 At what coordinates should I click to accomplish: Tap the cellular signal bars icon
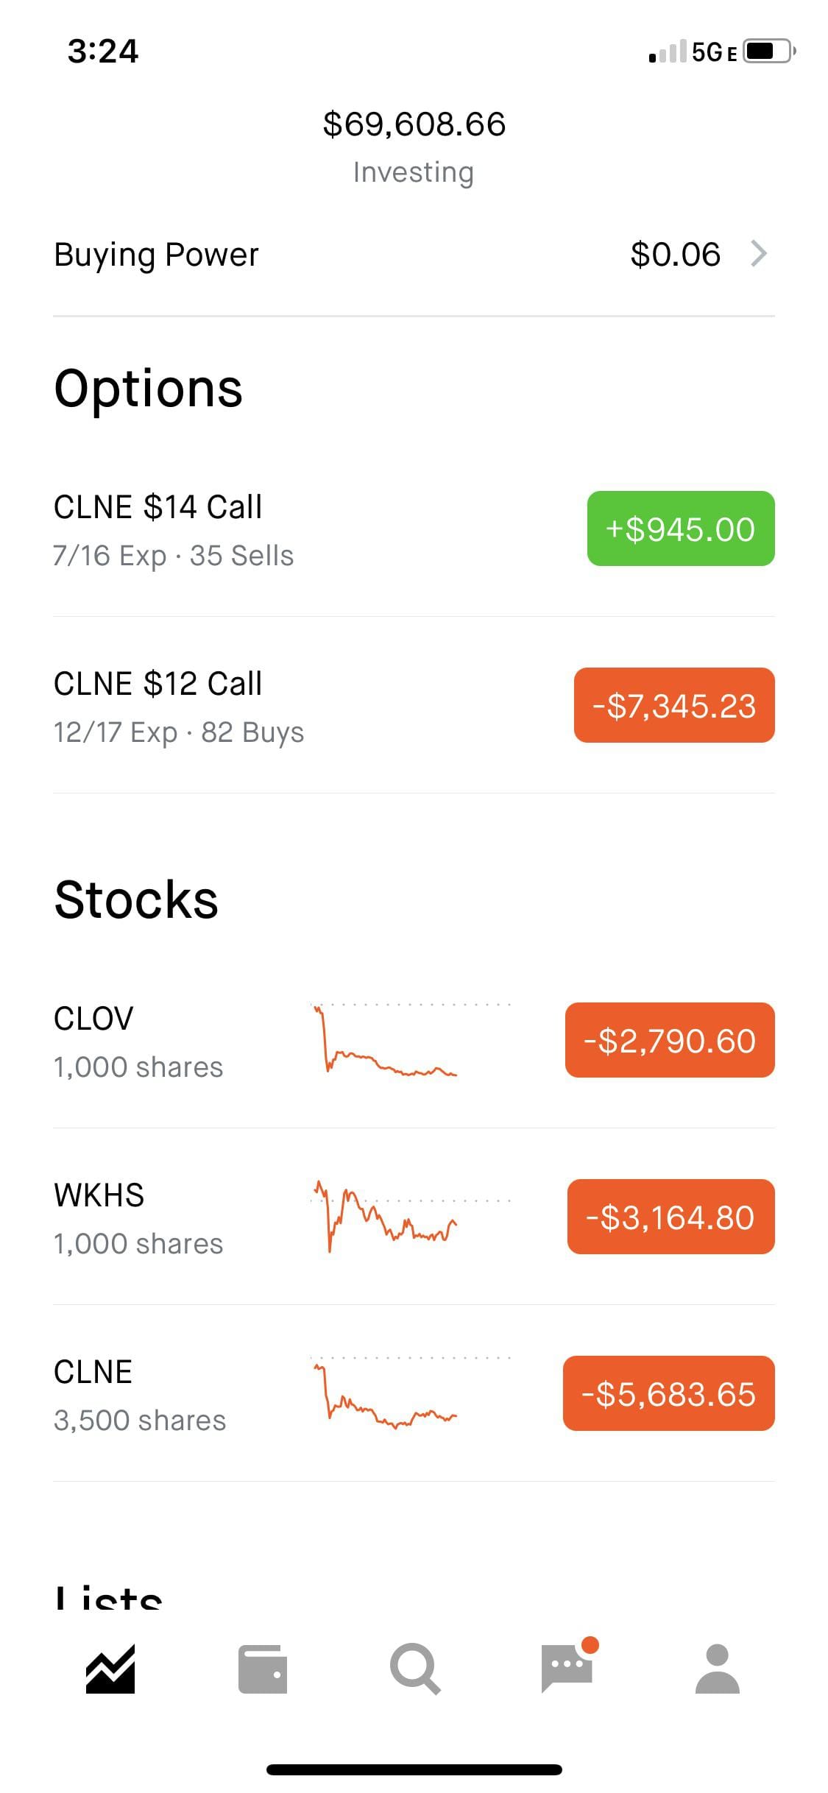click(668, 52)
